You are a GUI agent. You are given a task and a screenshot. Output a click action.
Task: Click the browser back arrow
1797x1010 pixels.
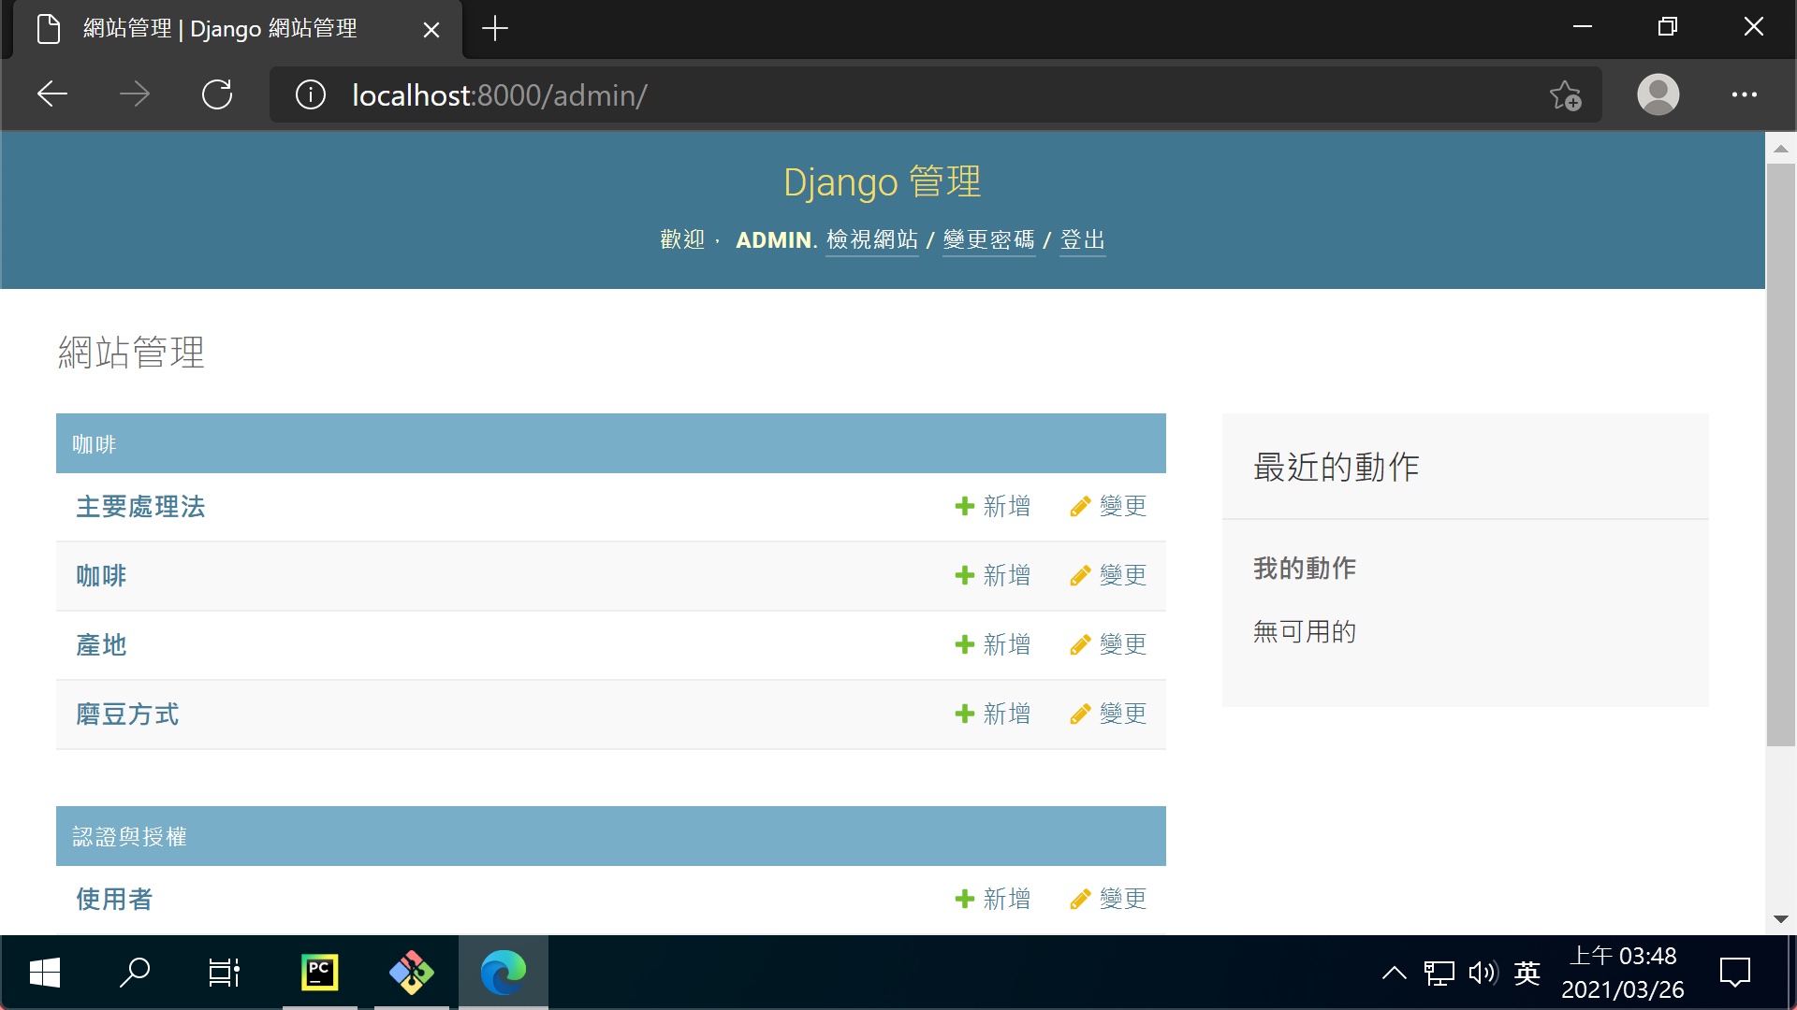pyautogui.click(x=52, y=94)
